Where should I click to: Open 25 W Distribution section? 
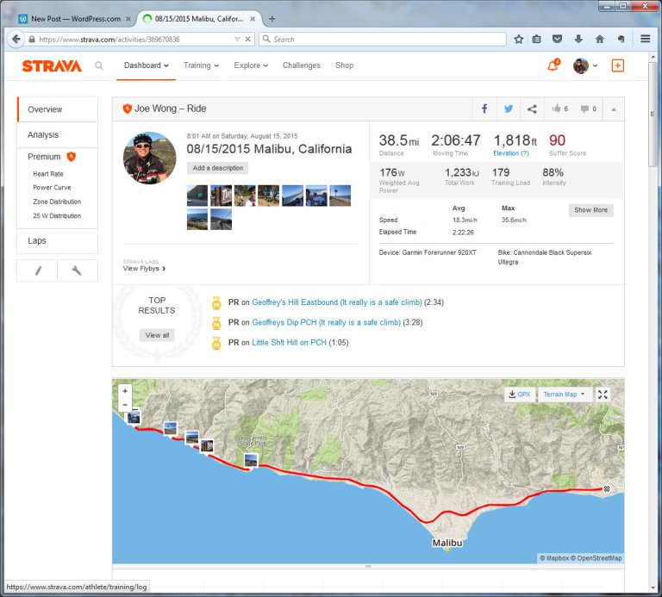tap(57, 215)
